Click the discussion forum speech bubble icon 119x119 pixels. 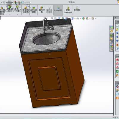click(118, 94)
